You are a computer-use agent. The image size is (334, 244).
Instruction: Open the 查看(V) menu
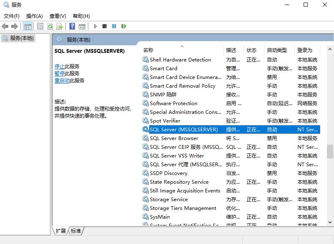pyautogui.click(x=58, y=16)
